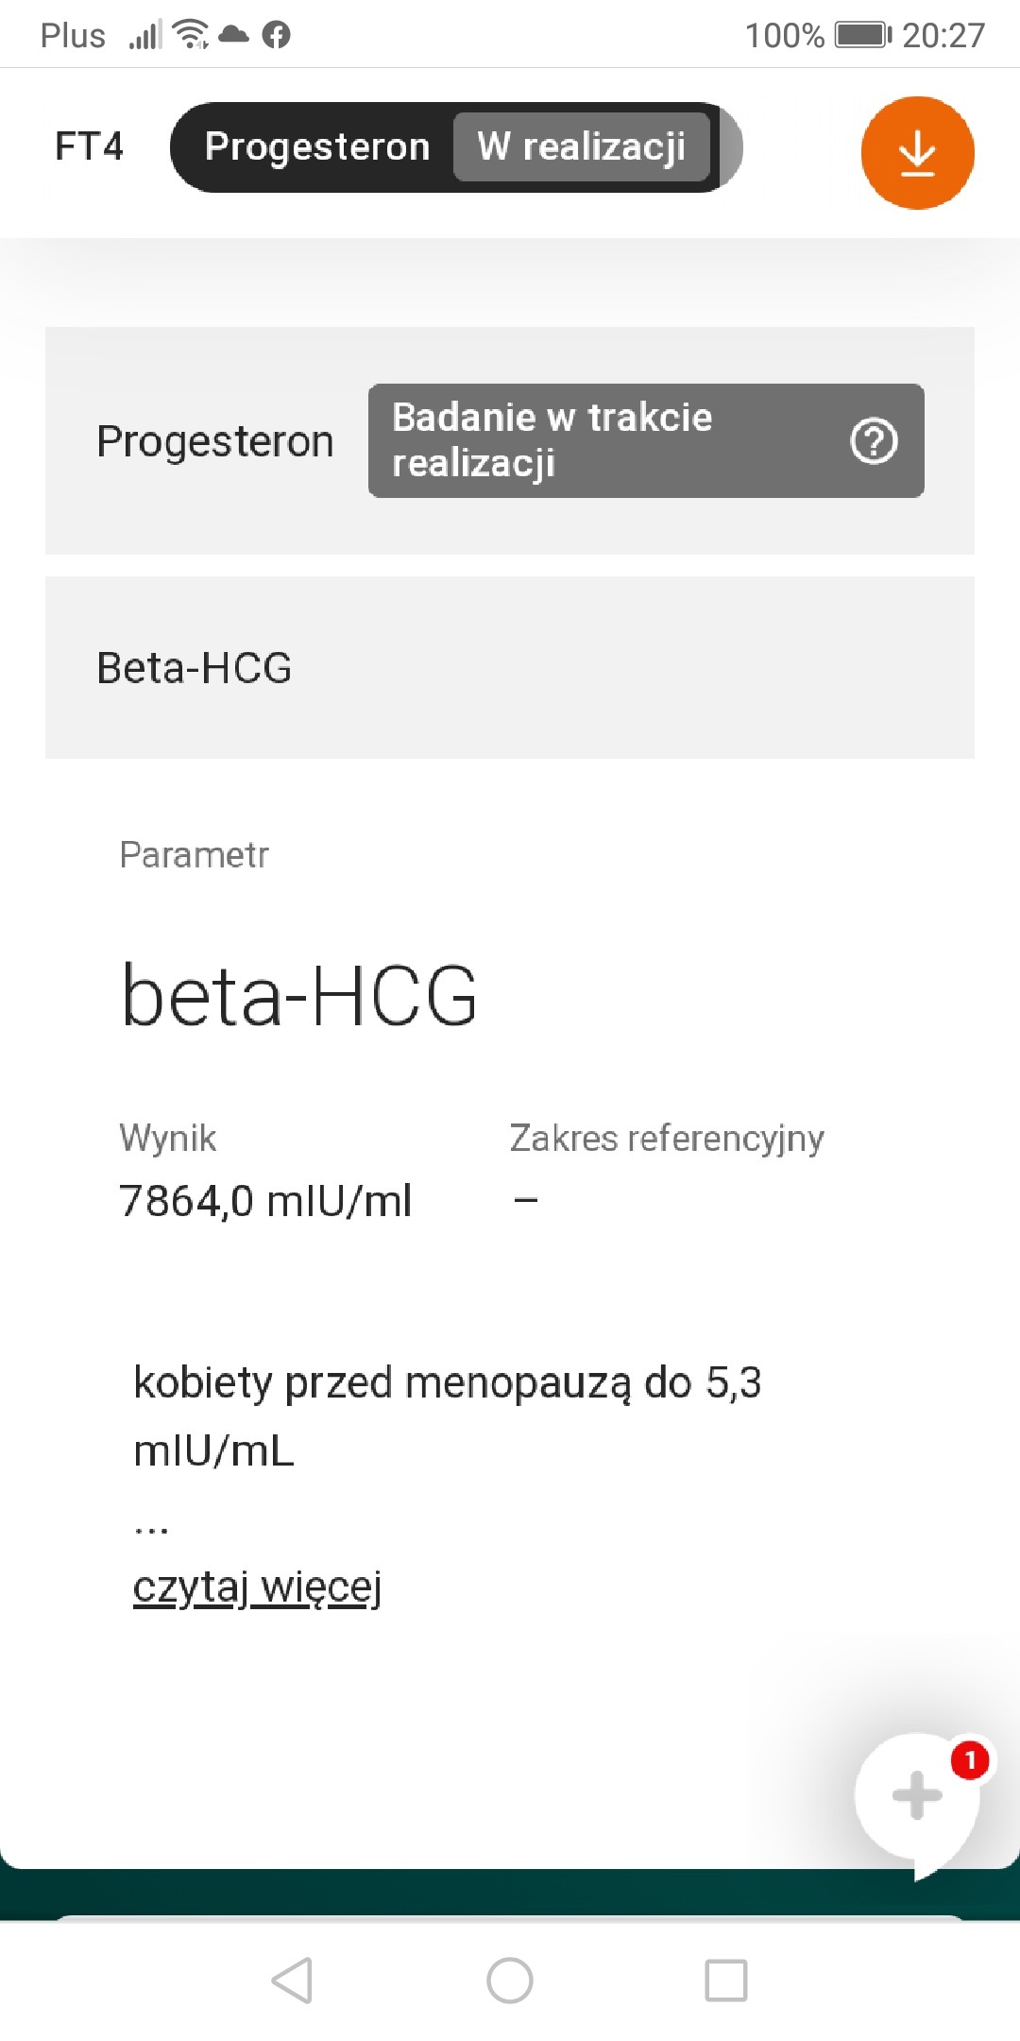Switch to the FT4 tab
Image resolution: width=1020 pixels, height=2041 pixels.
89,147
